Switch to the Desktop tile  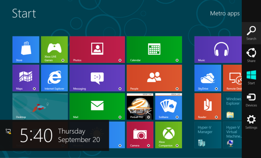click(40, 106)
